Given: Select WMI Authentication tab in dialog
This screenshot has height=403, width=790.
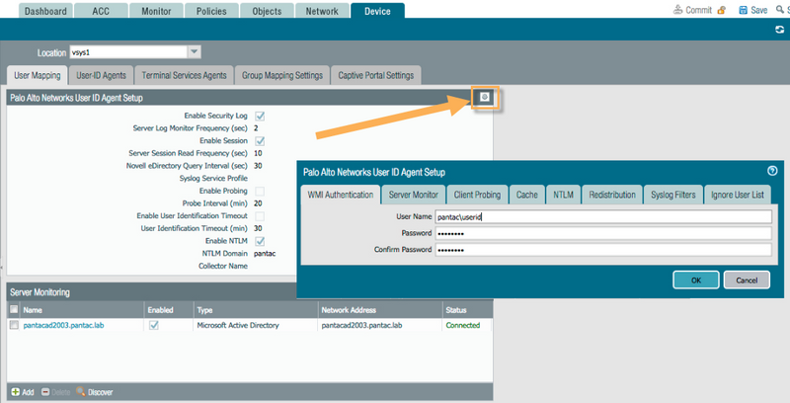Looking at the screenshot, I should (x=341, y=195).
